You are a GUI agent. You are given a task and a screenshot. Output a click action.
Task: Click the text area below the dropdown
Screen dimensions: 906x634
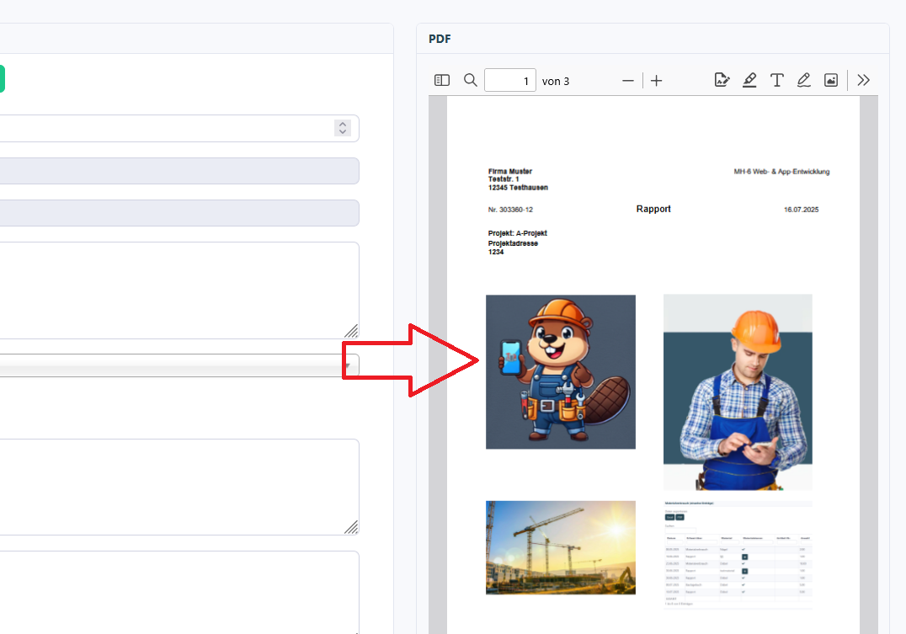(179, 487)
